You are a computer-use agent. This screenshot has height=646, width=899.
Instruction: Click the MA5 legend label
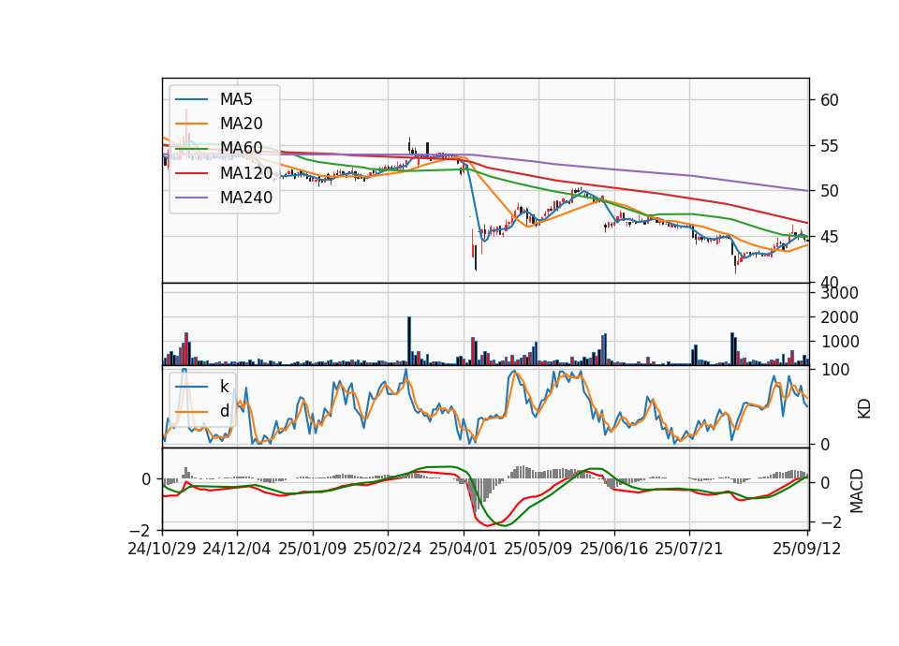(x=236, y=99)
